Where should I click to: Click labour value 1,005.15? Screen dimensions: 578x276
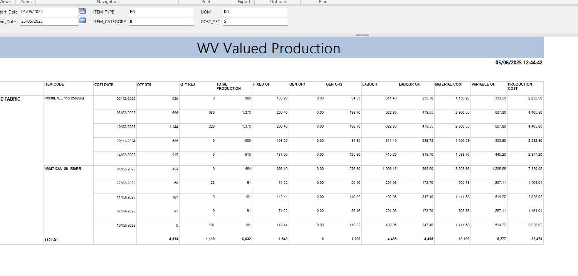click(x=390, y=169)
